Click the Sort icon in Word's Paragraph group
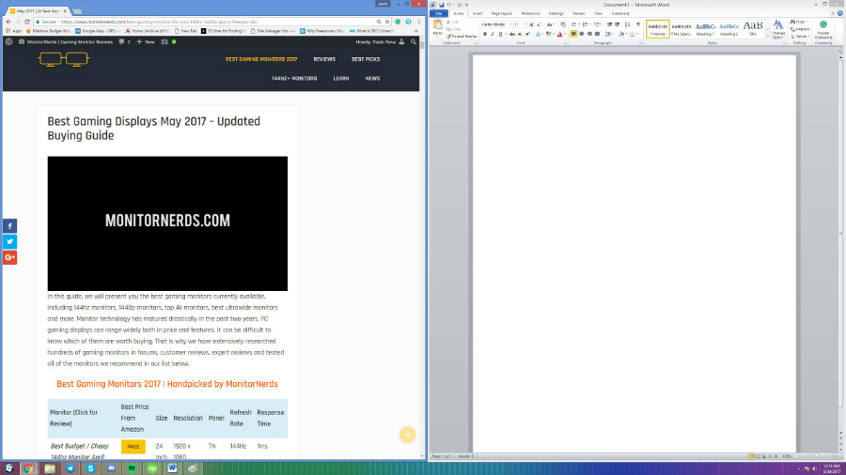The height and width of the screenshot is (475, 846). (628, 24)
